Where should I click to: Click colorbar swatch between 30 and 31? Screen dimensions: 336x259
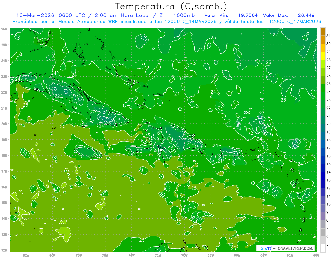[x=323, y=40]
